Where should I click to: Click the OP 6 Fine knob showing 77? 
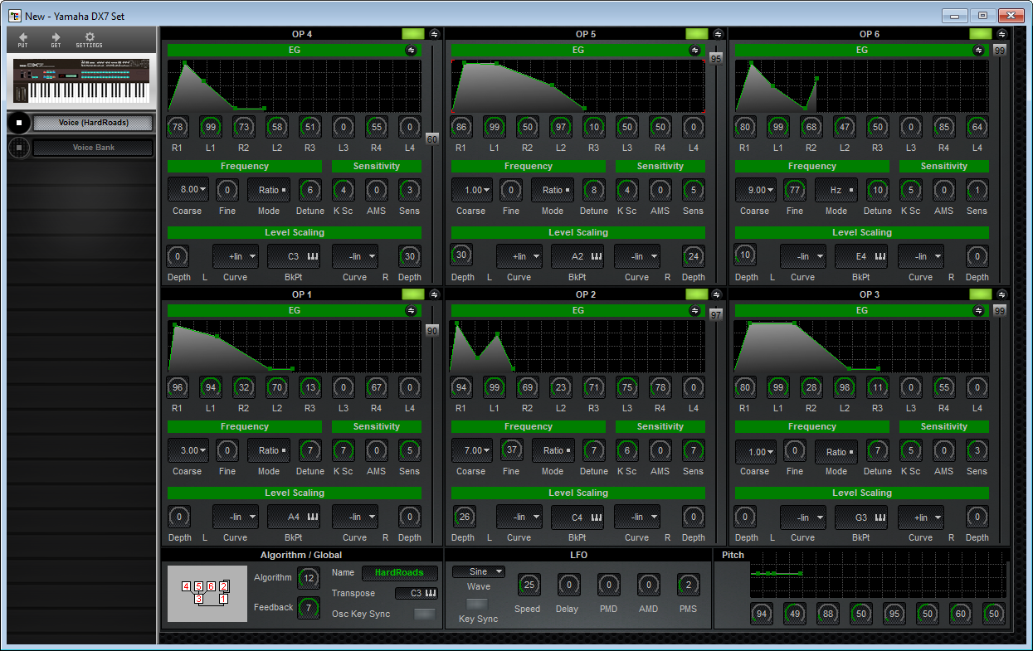(x=795, y=190)
